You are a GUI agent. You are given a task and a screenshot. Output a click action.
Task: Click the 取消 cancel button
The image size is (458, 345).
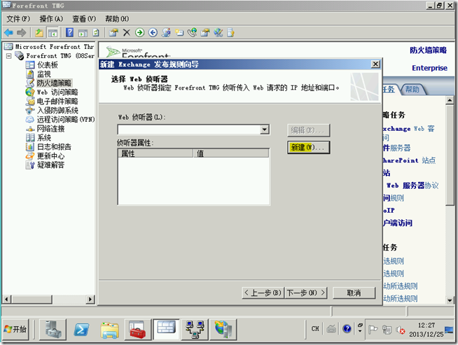point(354,293)
